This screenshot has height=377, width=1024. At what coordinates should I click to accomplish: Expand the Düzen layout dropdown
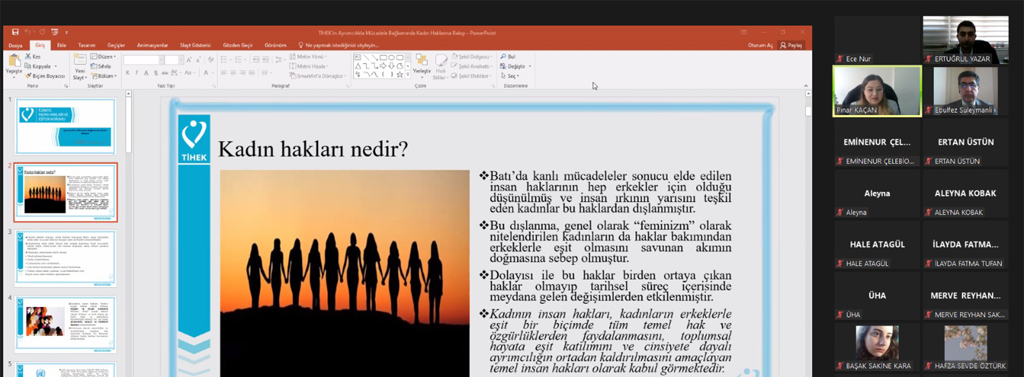(103, 57)
